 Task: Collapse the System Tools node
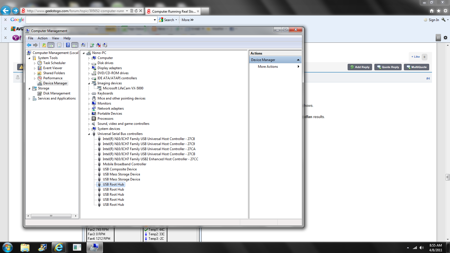click(x=29, y=58)
